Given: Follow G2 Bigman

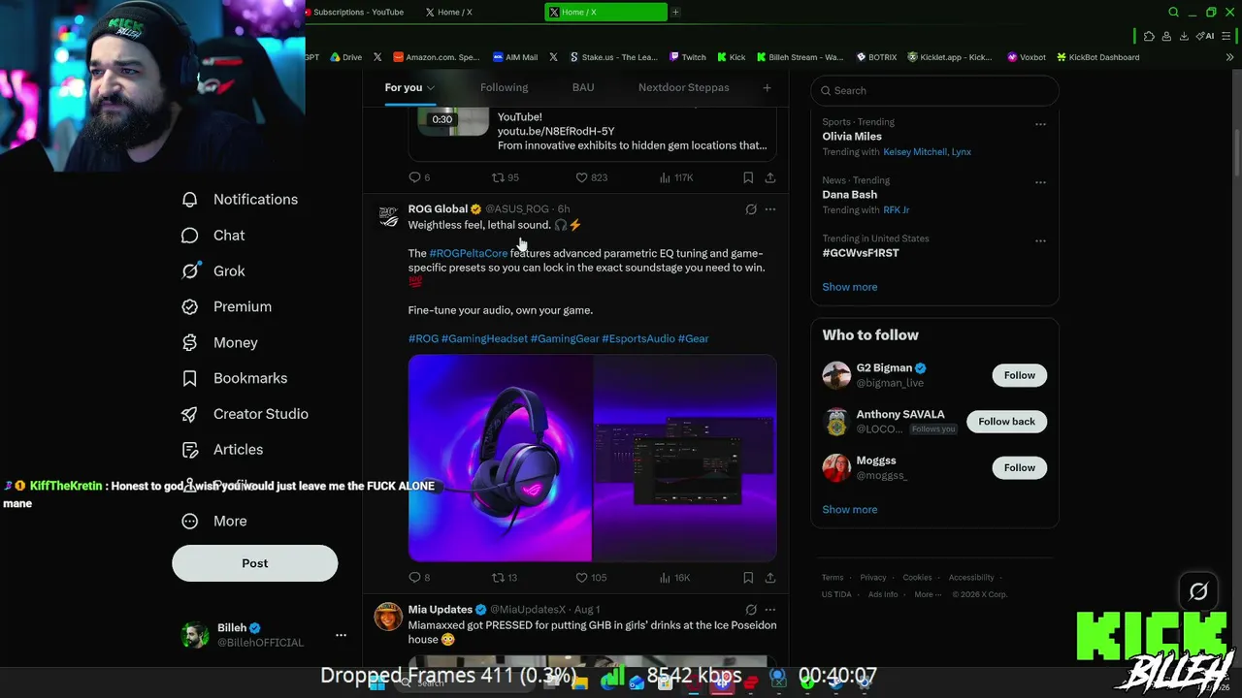Looking at the screenshot, I should 1019,375.
